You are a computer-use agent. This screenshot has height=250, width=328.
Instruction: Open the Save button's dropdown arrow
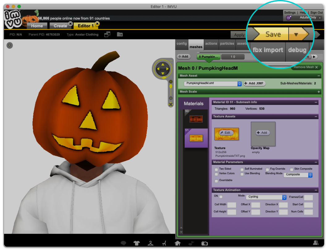point(296,34)
